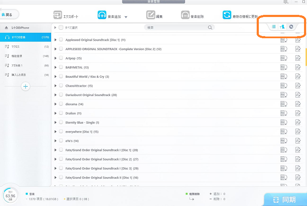Check the ChaosAttractor album checkbox
Image resolution: width=307 pixels, height=206 pixels.
(x=61, y=85)
